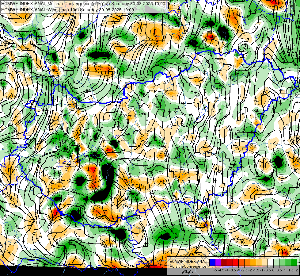Click the white legend swatch
Image resolution: width=300 pixels, height=276 pixels.
pyautogui.click(x=271, y=263)
